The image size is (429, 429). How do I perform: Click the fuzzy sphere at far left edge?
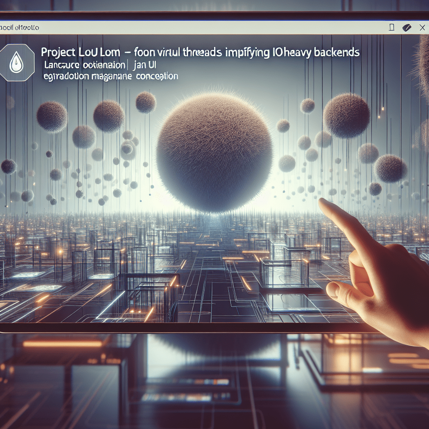[x=8, y=166]
